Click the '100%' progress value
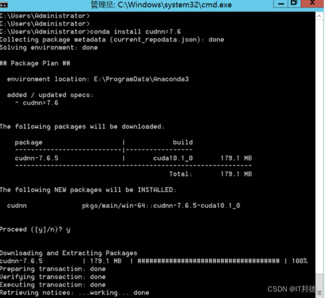325x298 pixels. tap(300, 261)
